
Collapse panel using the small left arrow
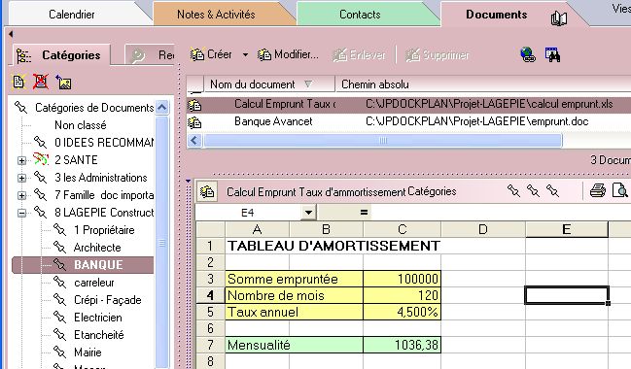(11, 34)
